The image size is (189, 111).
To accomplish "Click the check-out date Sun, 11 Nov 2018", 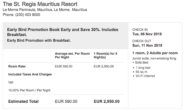I will pos(147,45).
